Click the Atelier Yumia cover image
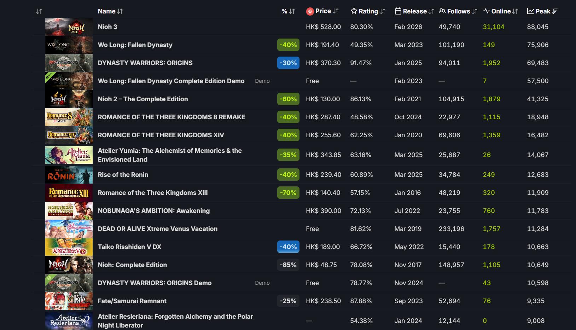The height and width of the screenshot is (330, 576). [x=69, y=155]
